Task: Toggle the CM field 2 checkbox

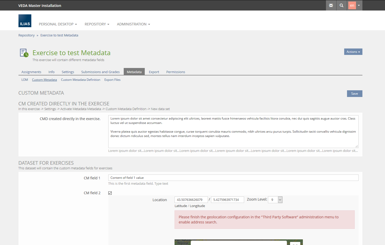Action: (110, 193)
